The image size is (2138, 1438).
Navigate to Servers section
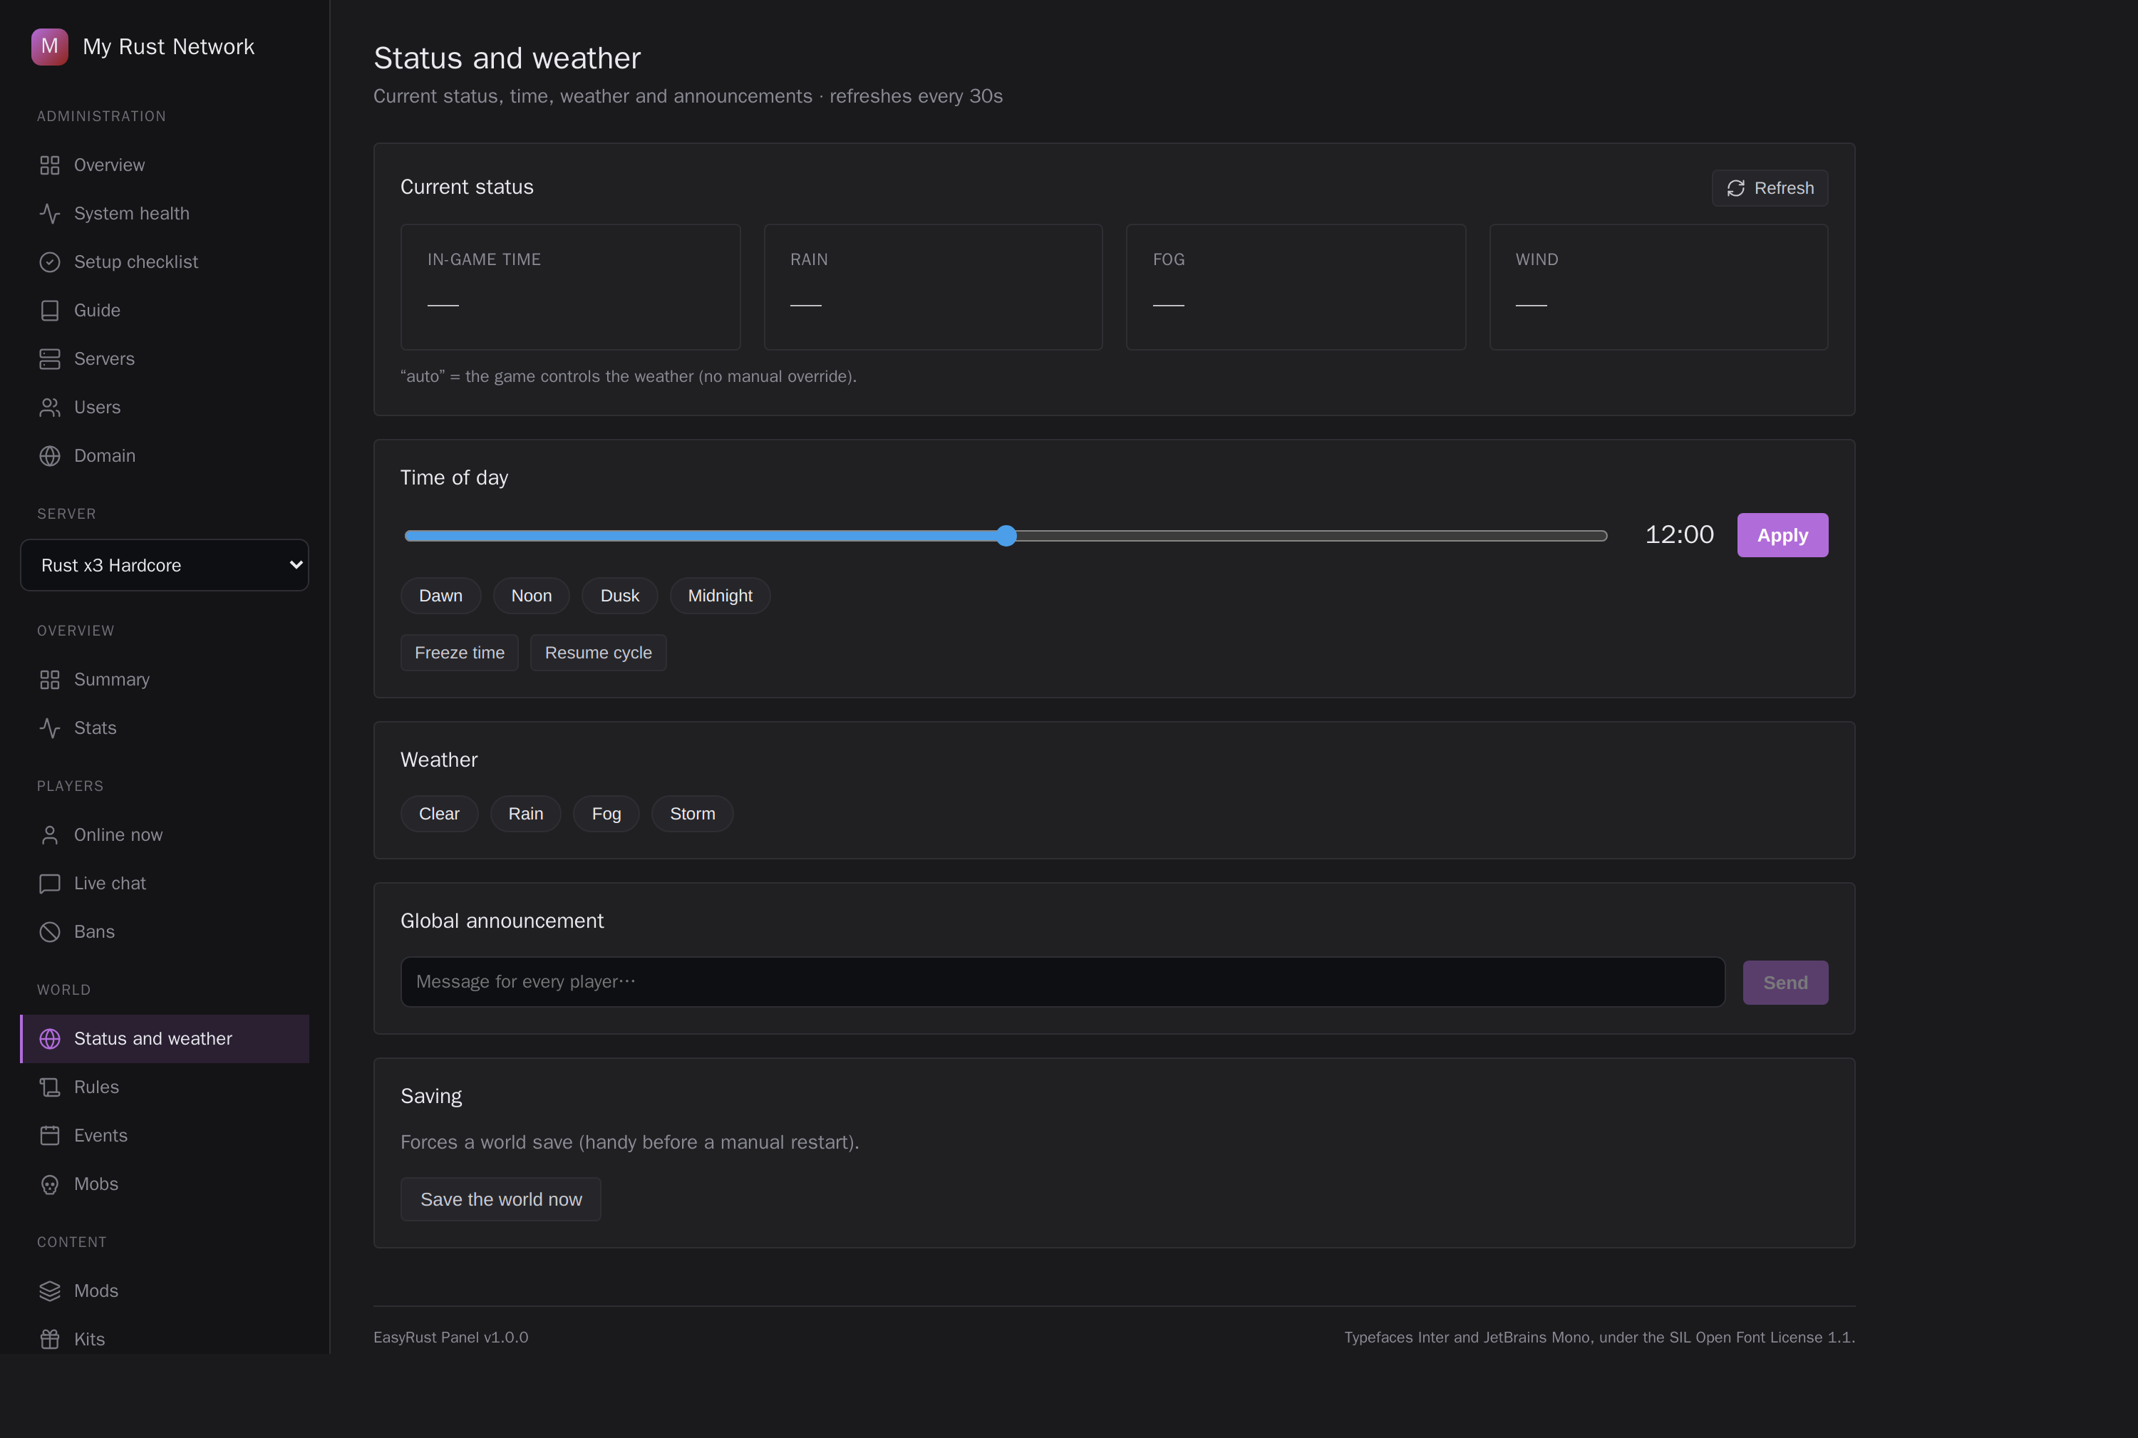[x=164, y=358]
